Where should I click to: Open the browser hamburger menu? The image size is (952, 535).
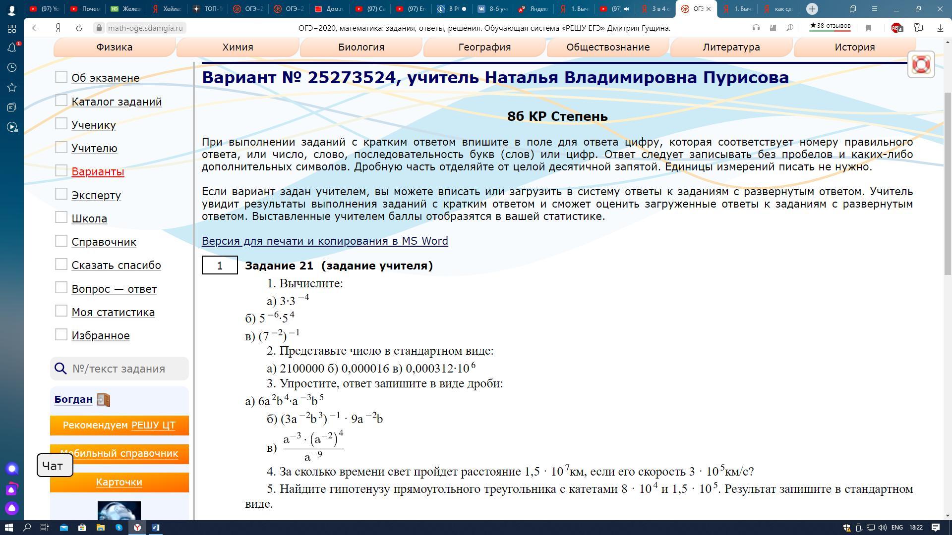click(x=874, y=9)
